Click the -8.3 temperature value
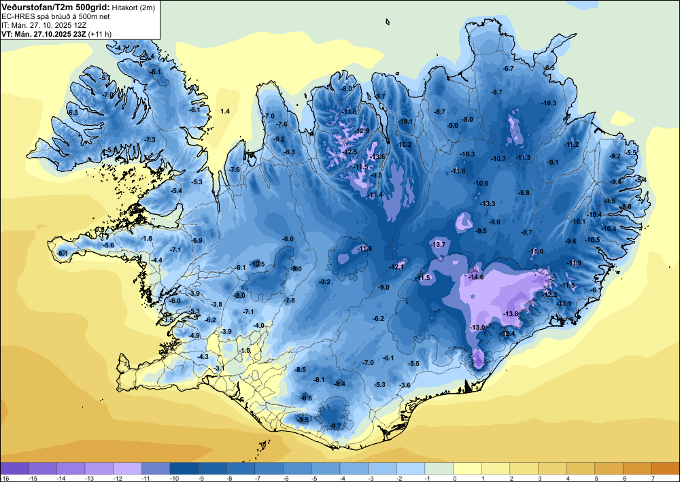The width and height of the screenshot is (680, 482). coord(289,152)
